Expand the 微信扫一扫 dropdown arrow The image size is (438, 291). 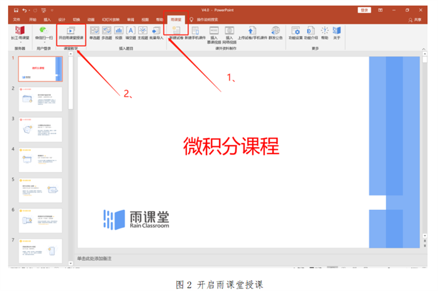[x=44, y=42]
